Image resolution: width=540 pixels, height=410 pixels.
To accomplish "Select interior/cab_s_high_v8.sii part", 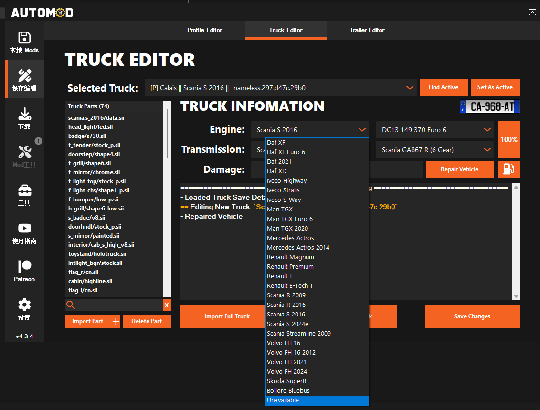I will click(x=101, y=245).
